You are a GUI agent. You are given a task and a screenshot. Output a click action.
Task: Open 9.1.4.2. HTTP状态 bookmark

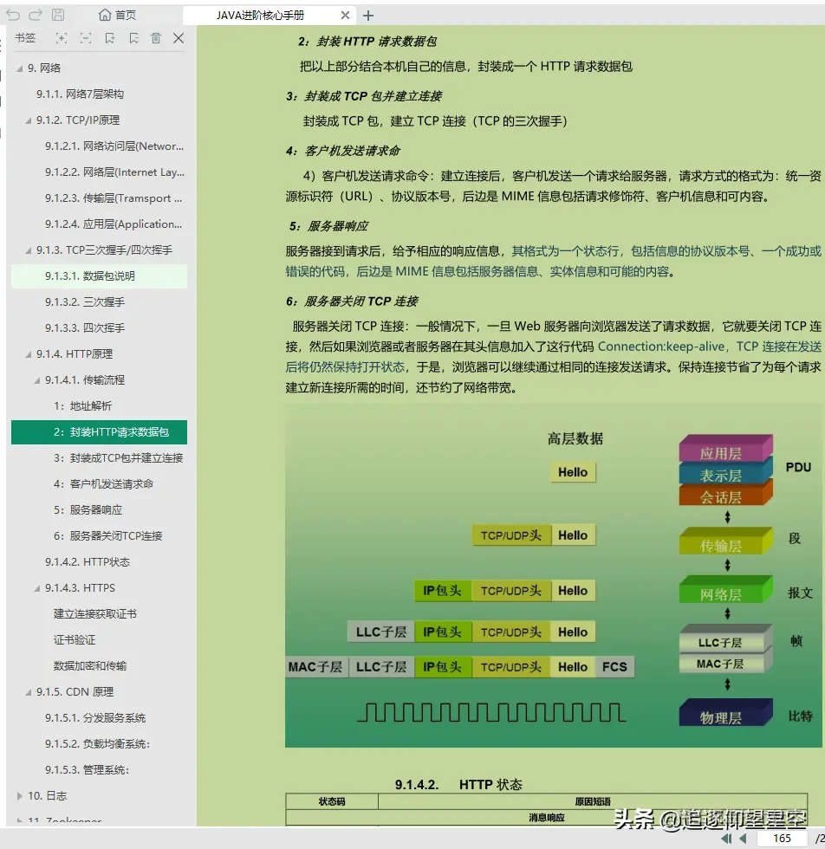[x=88, y=562]
